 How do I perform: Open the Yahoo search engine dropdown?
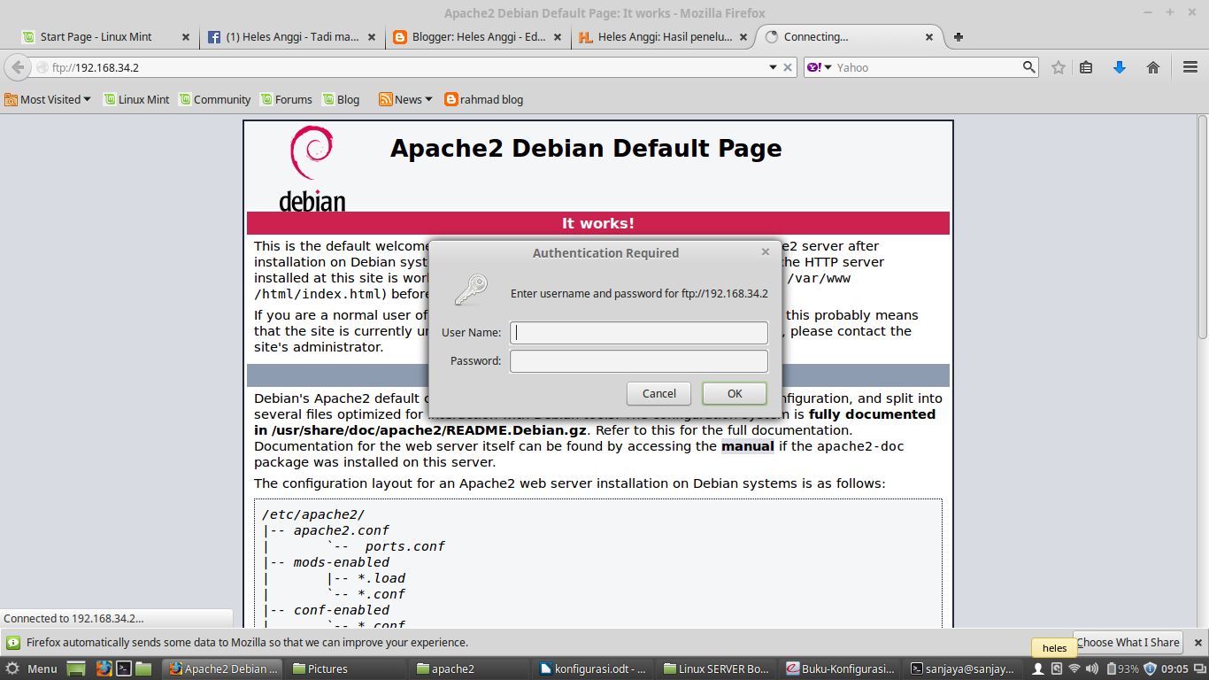820,67
